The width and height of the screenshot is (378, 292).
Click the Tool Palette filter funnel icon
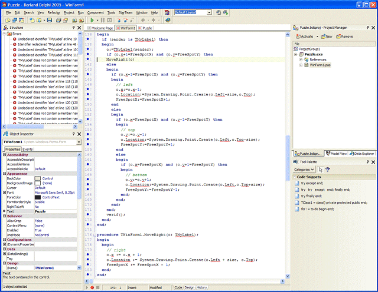pyautogui.click(x=327, y=170)
